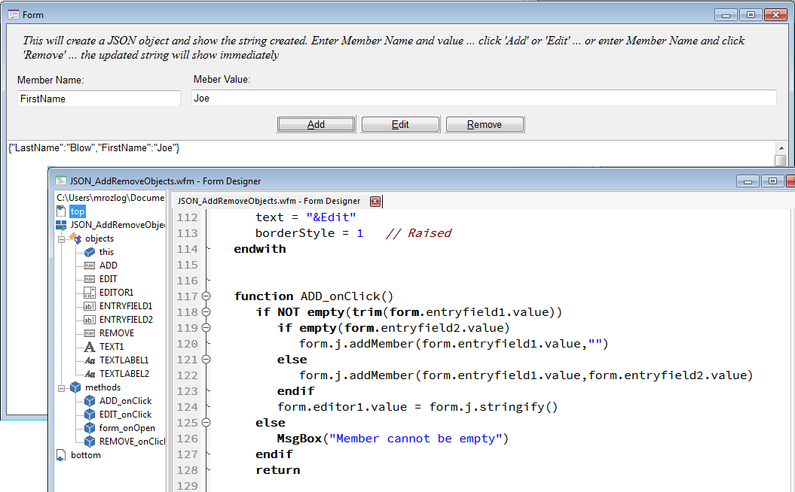This screenshot has height=492, width=795.
Task: Click the TEXTLABEL2 icon in tree
Action: [90, 374]
